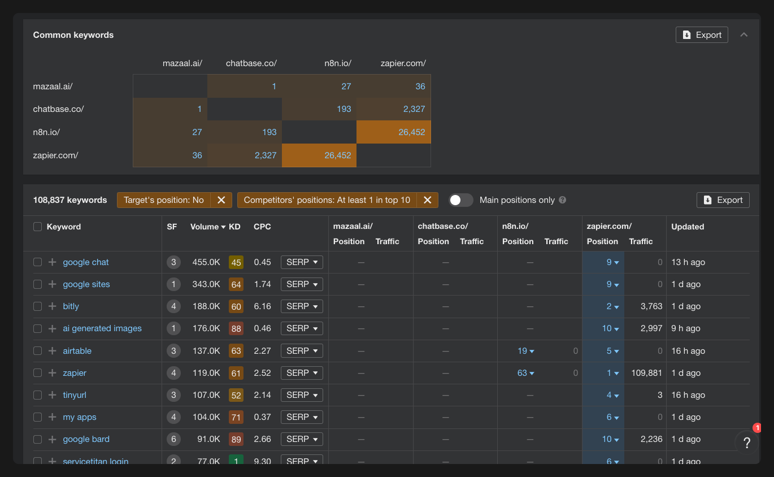Image resolution: width=774 pixels, height=477 pixels.
Task: Click the CPC column header
Action: coord(262,227)
